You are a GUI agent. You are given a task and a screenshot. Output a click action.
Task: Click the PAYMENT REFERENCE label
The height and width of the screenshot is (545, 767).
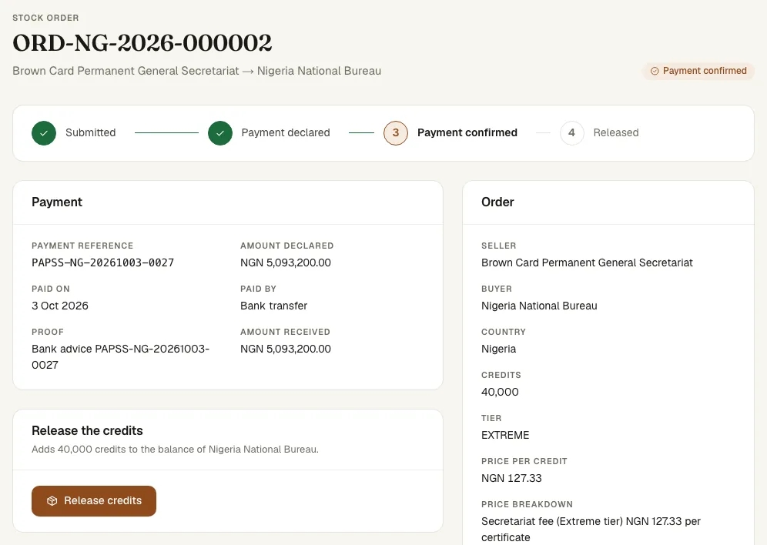[x=82, y=246]
